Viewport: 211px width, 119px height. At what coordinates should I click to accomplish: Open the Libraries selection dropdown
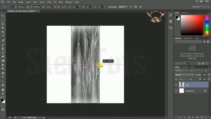click(188, 42)
